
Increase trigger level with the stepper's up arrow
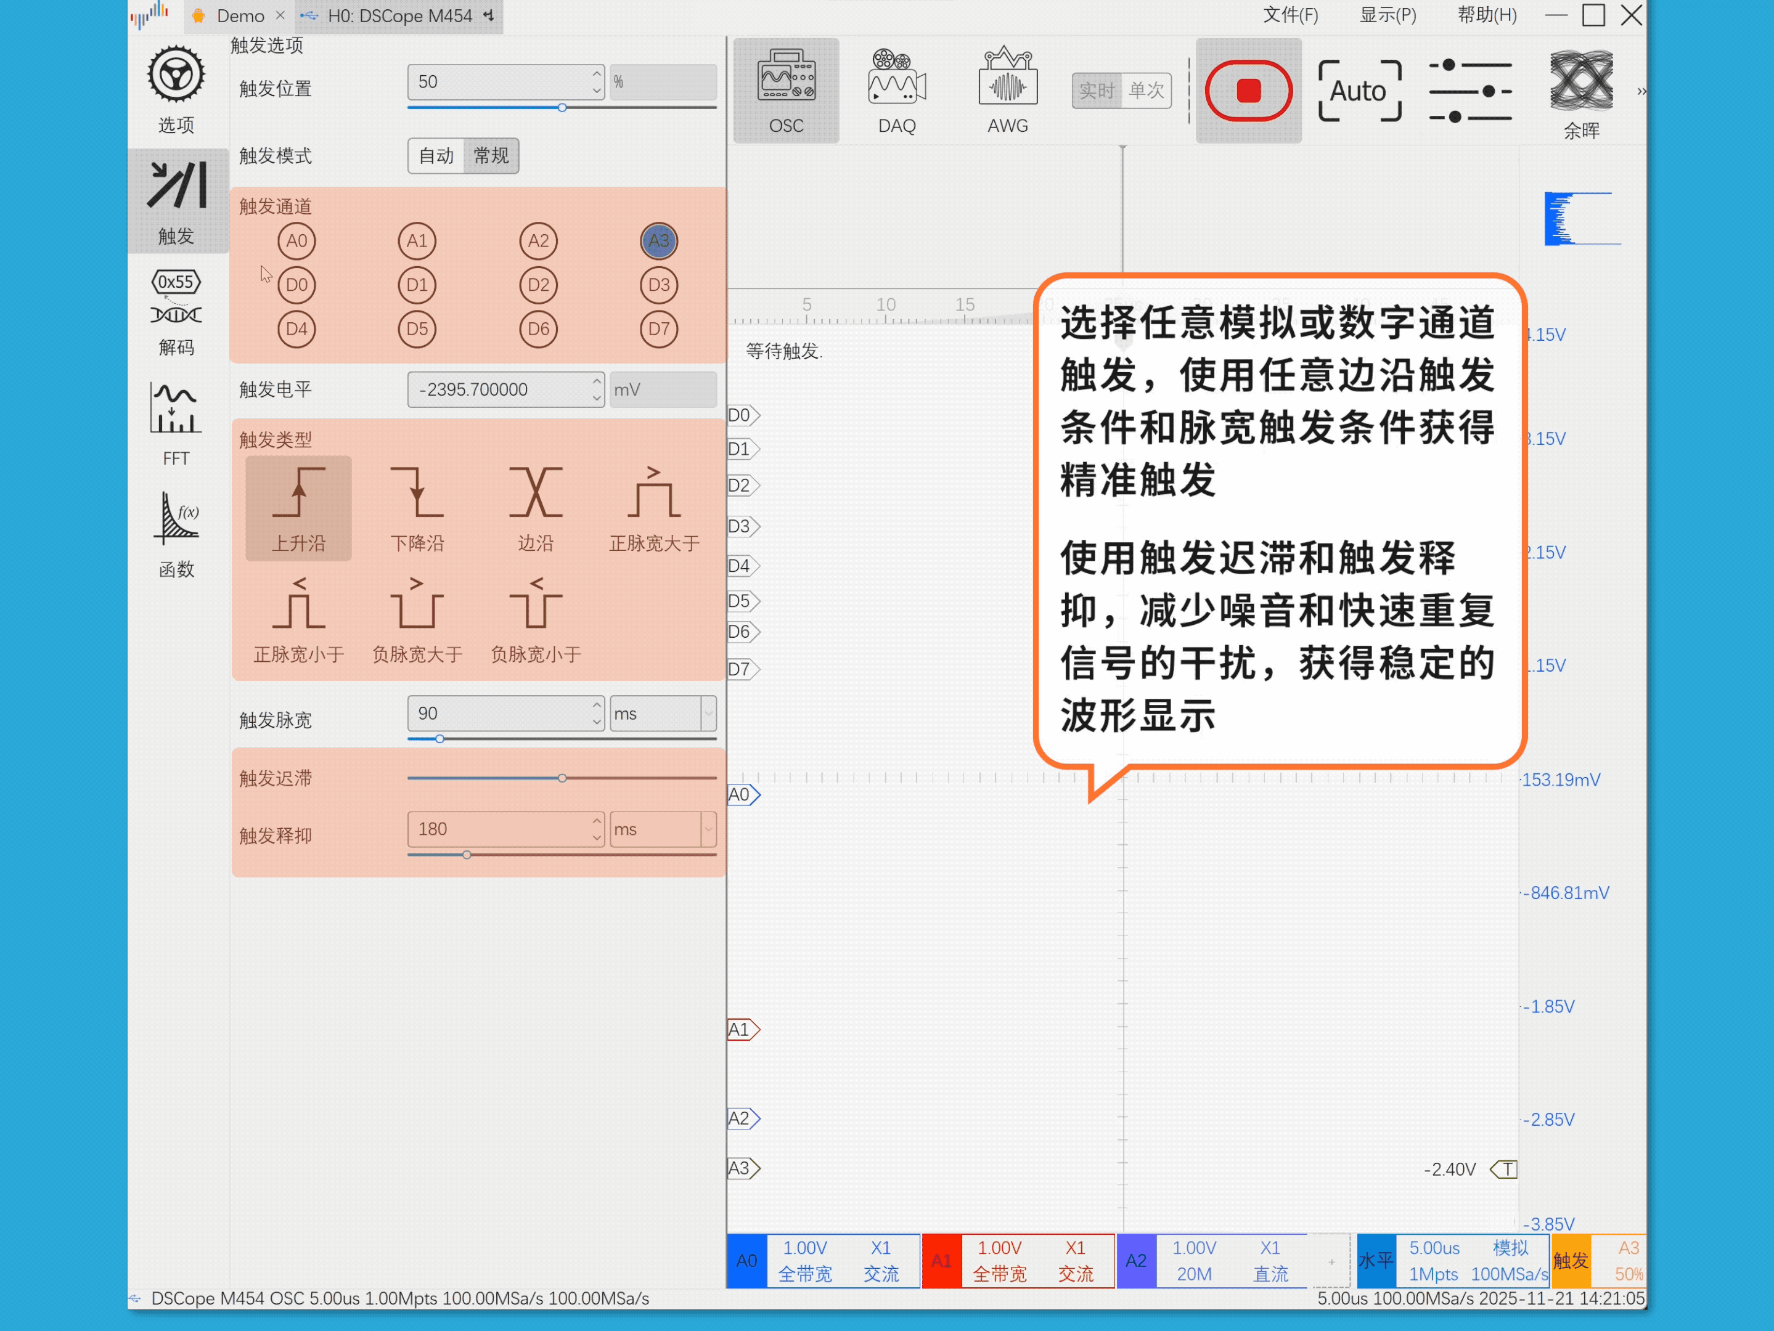point(597,381)
